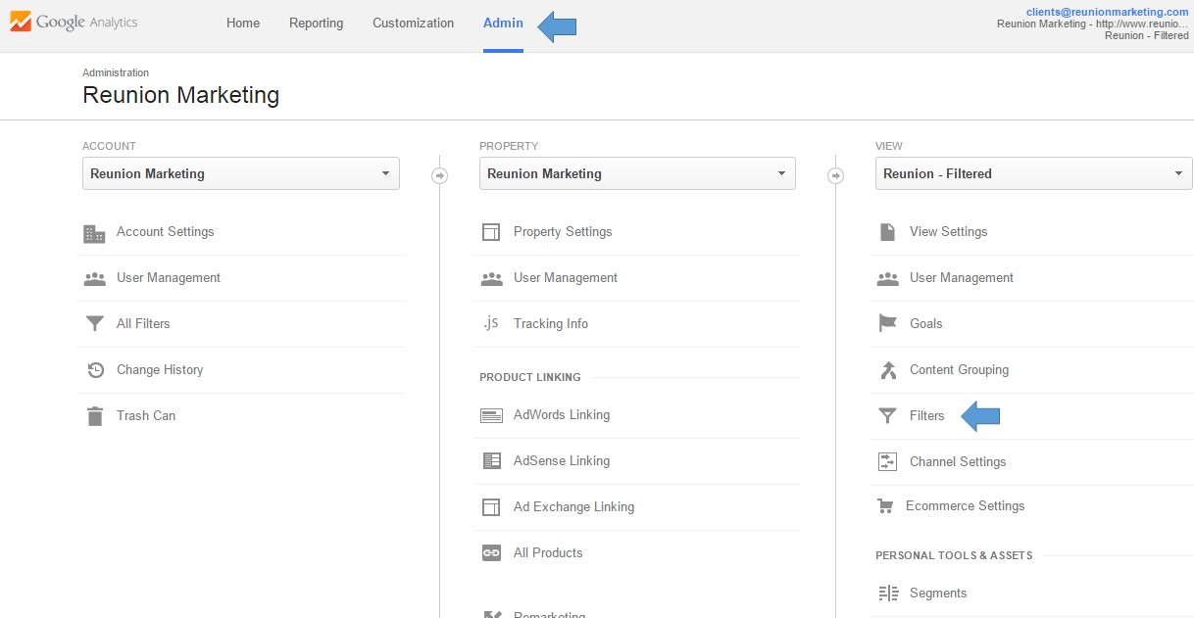Open Ad Exchange Linking link
Image resolution: width=1194 pixels, height=618 pixels.
click(573, 507)
